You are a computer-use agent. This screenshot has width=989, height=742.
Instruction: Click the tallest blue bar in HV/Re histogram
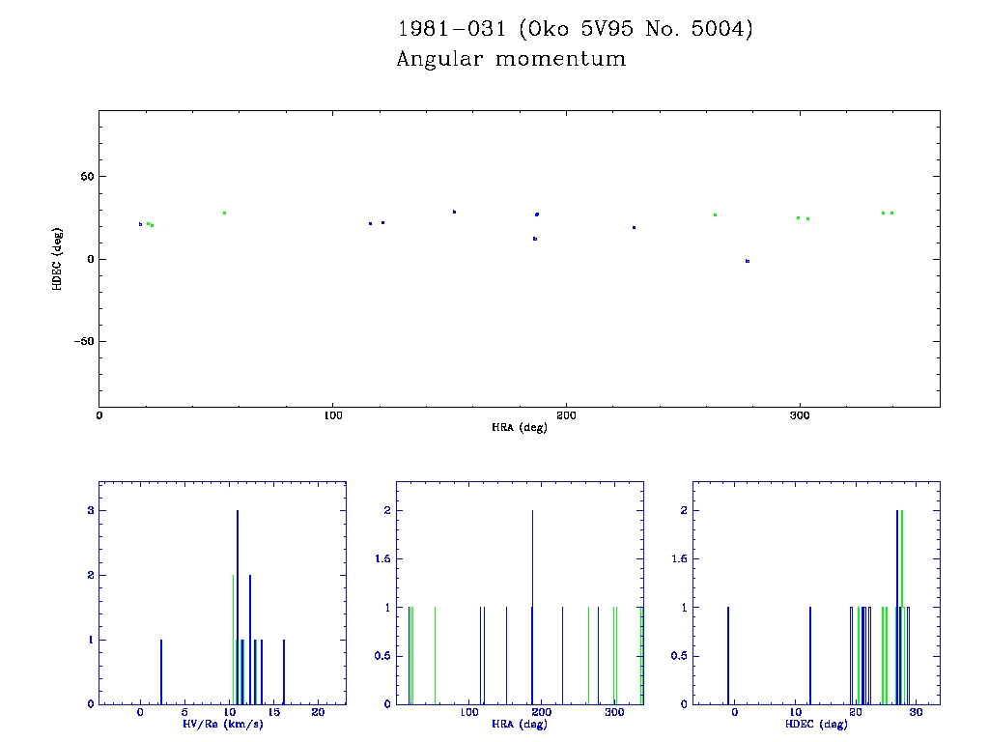point(238,607)
